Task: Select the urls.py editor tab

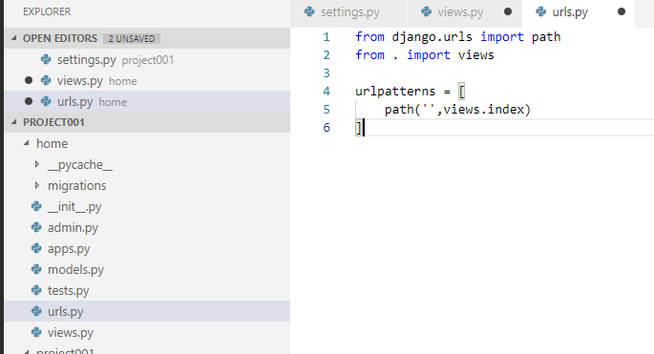Action: coord(579,12)
